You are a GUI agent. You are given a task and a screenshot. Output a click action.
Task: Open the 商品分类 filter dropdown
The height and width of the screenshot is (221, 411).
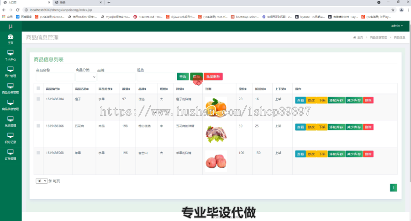pyautogui.click(x=86, y=77)
